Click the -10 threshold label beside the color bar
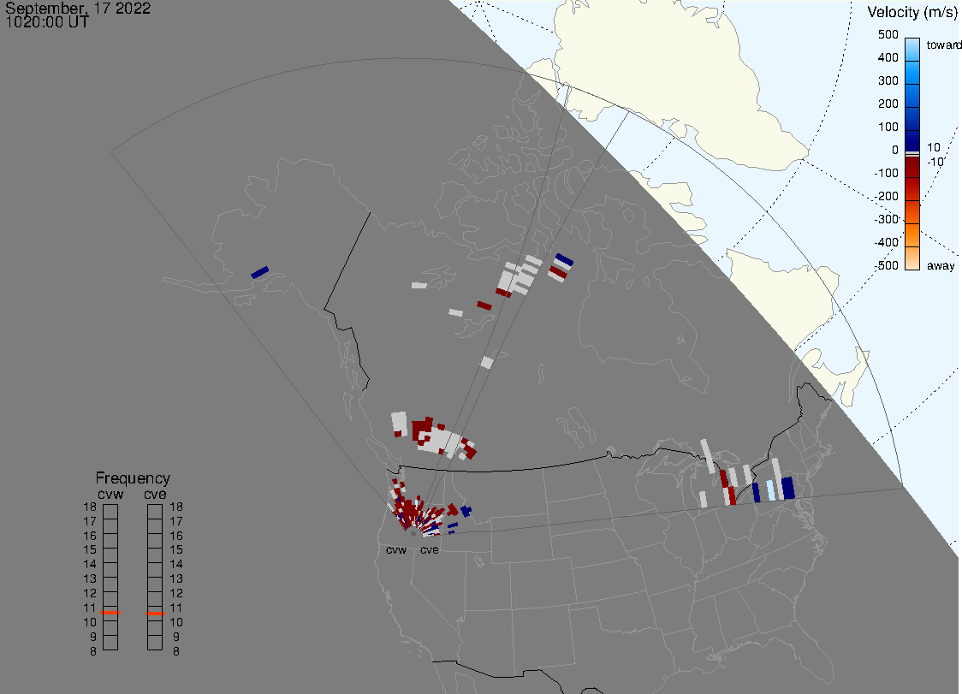The height and width of the screenshot is (694, 962). point(935,162)
